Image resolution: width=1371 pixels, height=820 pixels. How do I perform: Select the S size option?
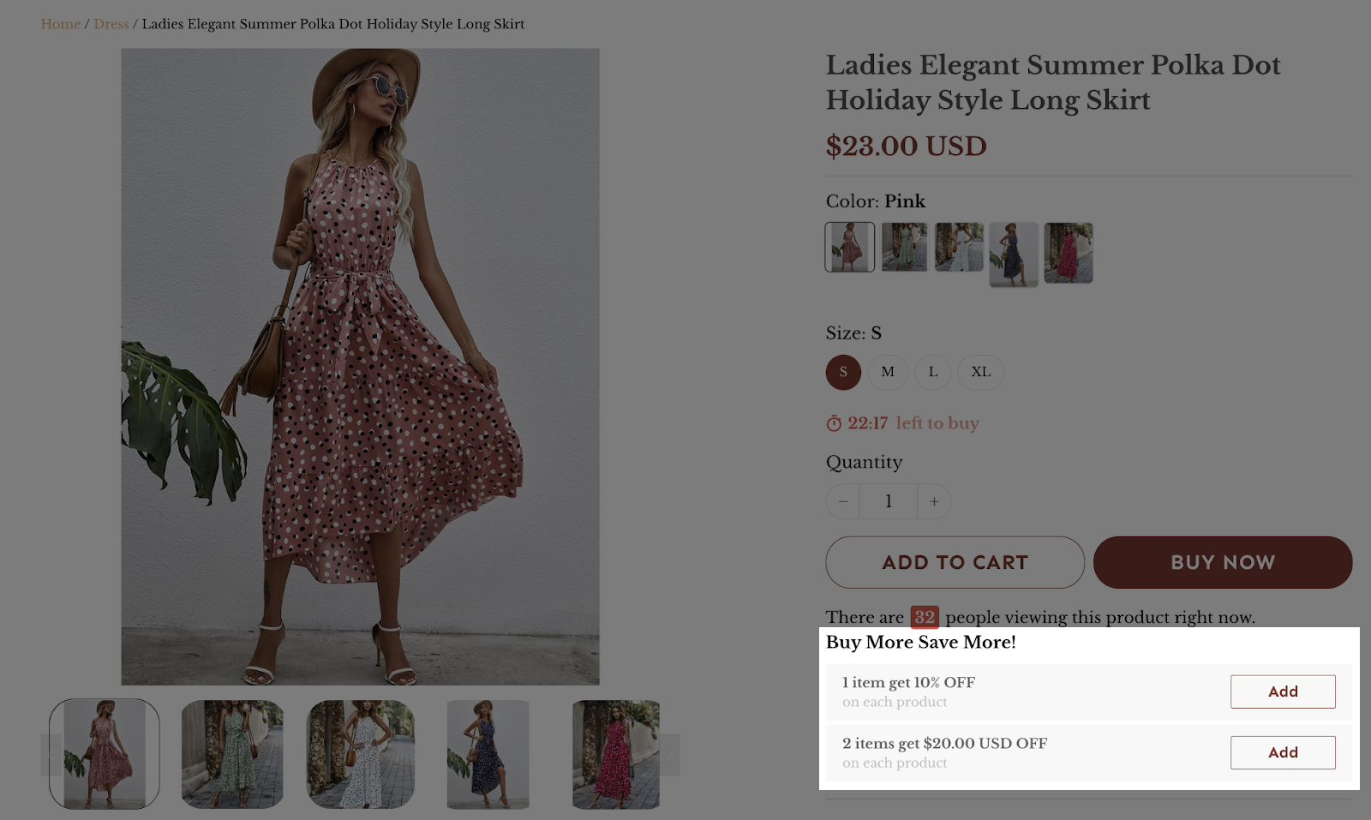coord(843,373)
